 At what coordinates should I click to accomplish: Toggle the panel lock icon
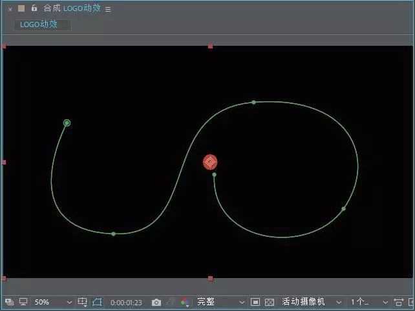pos(34,8)
